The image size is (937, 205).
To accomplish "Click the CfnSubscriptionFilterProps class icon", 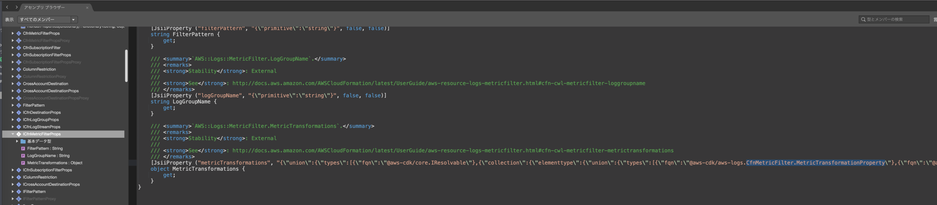I will pos(19,55).
